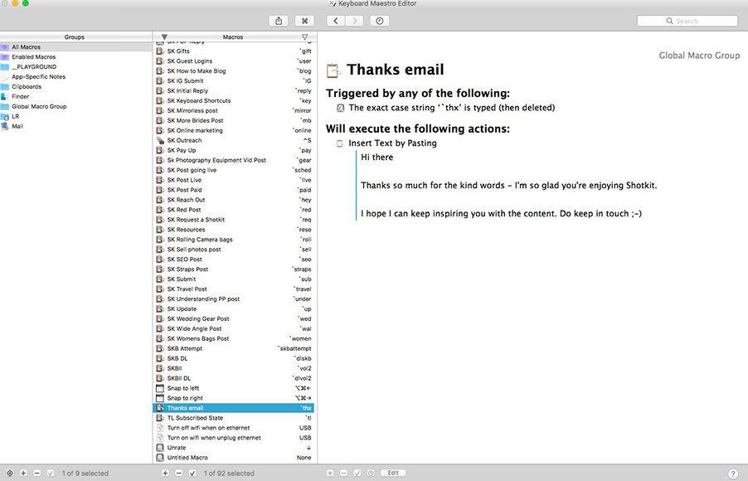Select the SK Outreach macro

pyautogui.click(x=234, y=140)
